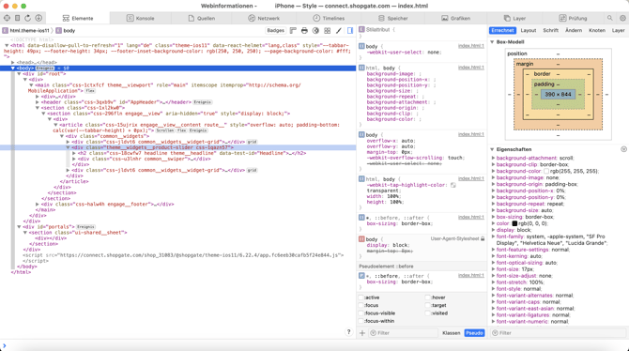Collapse the Box-Modell section
Image resolution: width=629 pixels, height=351 pixels.
pyautogui.click(x=492, y=42)
